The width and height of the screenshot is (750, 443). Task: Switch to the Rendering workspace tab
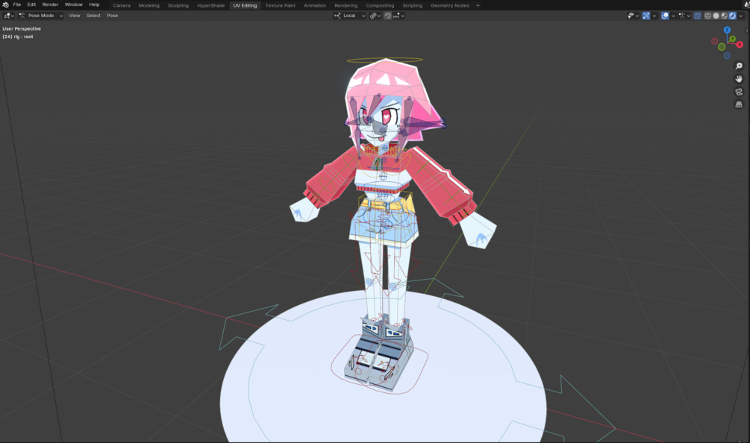(346, 6)
